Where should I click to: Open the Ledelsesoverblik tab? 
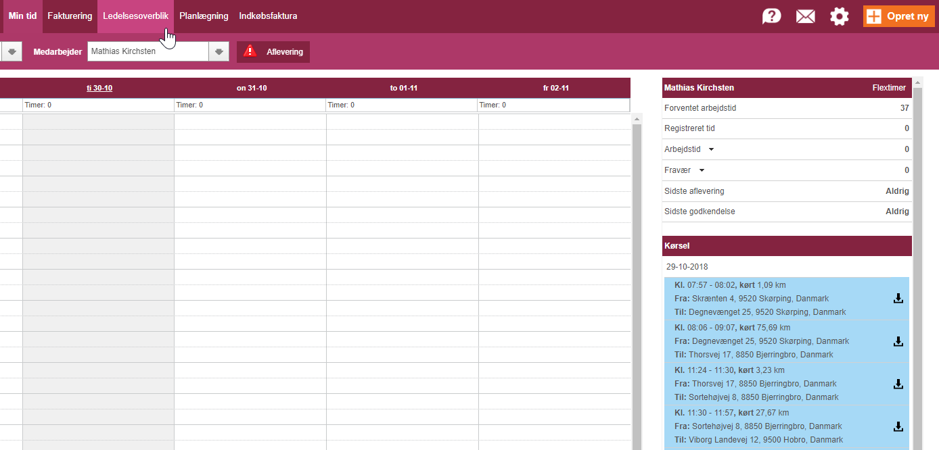pos(135,16)
